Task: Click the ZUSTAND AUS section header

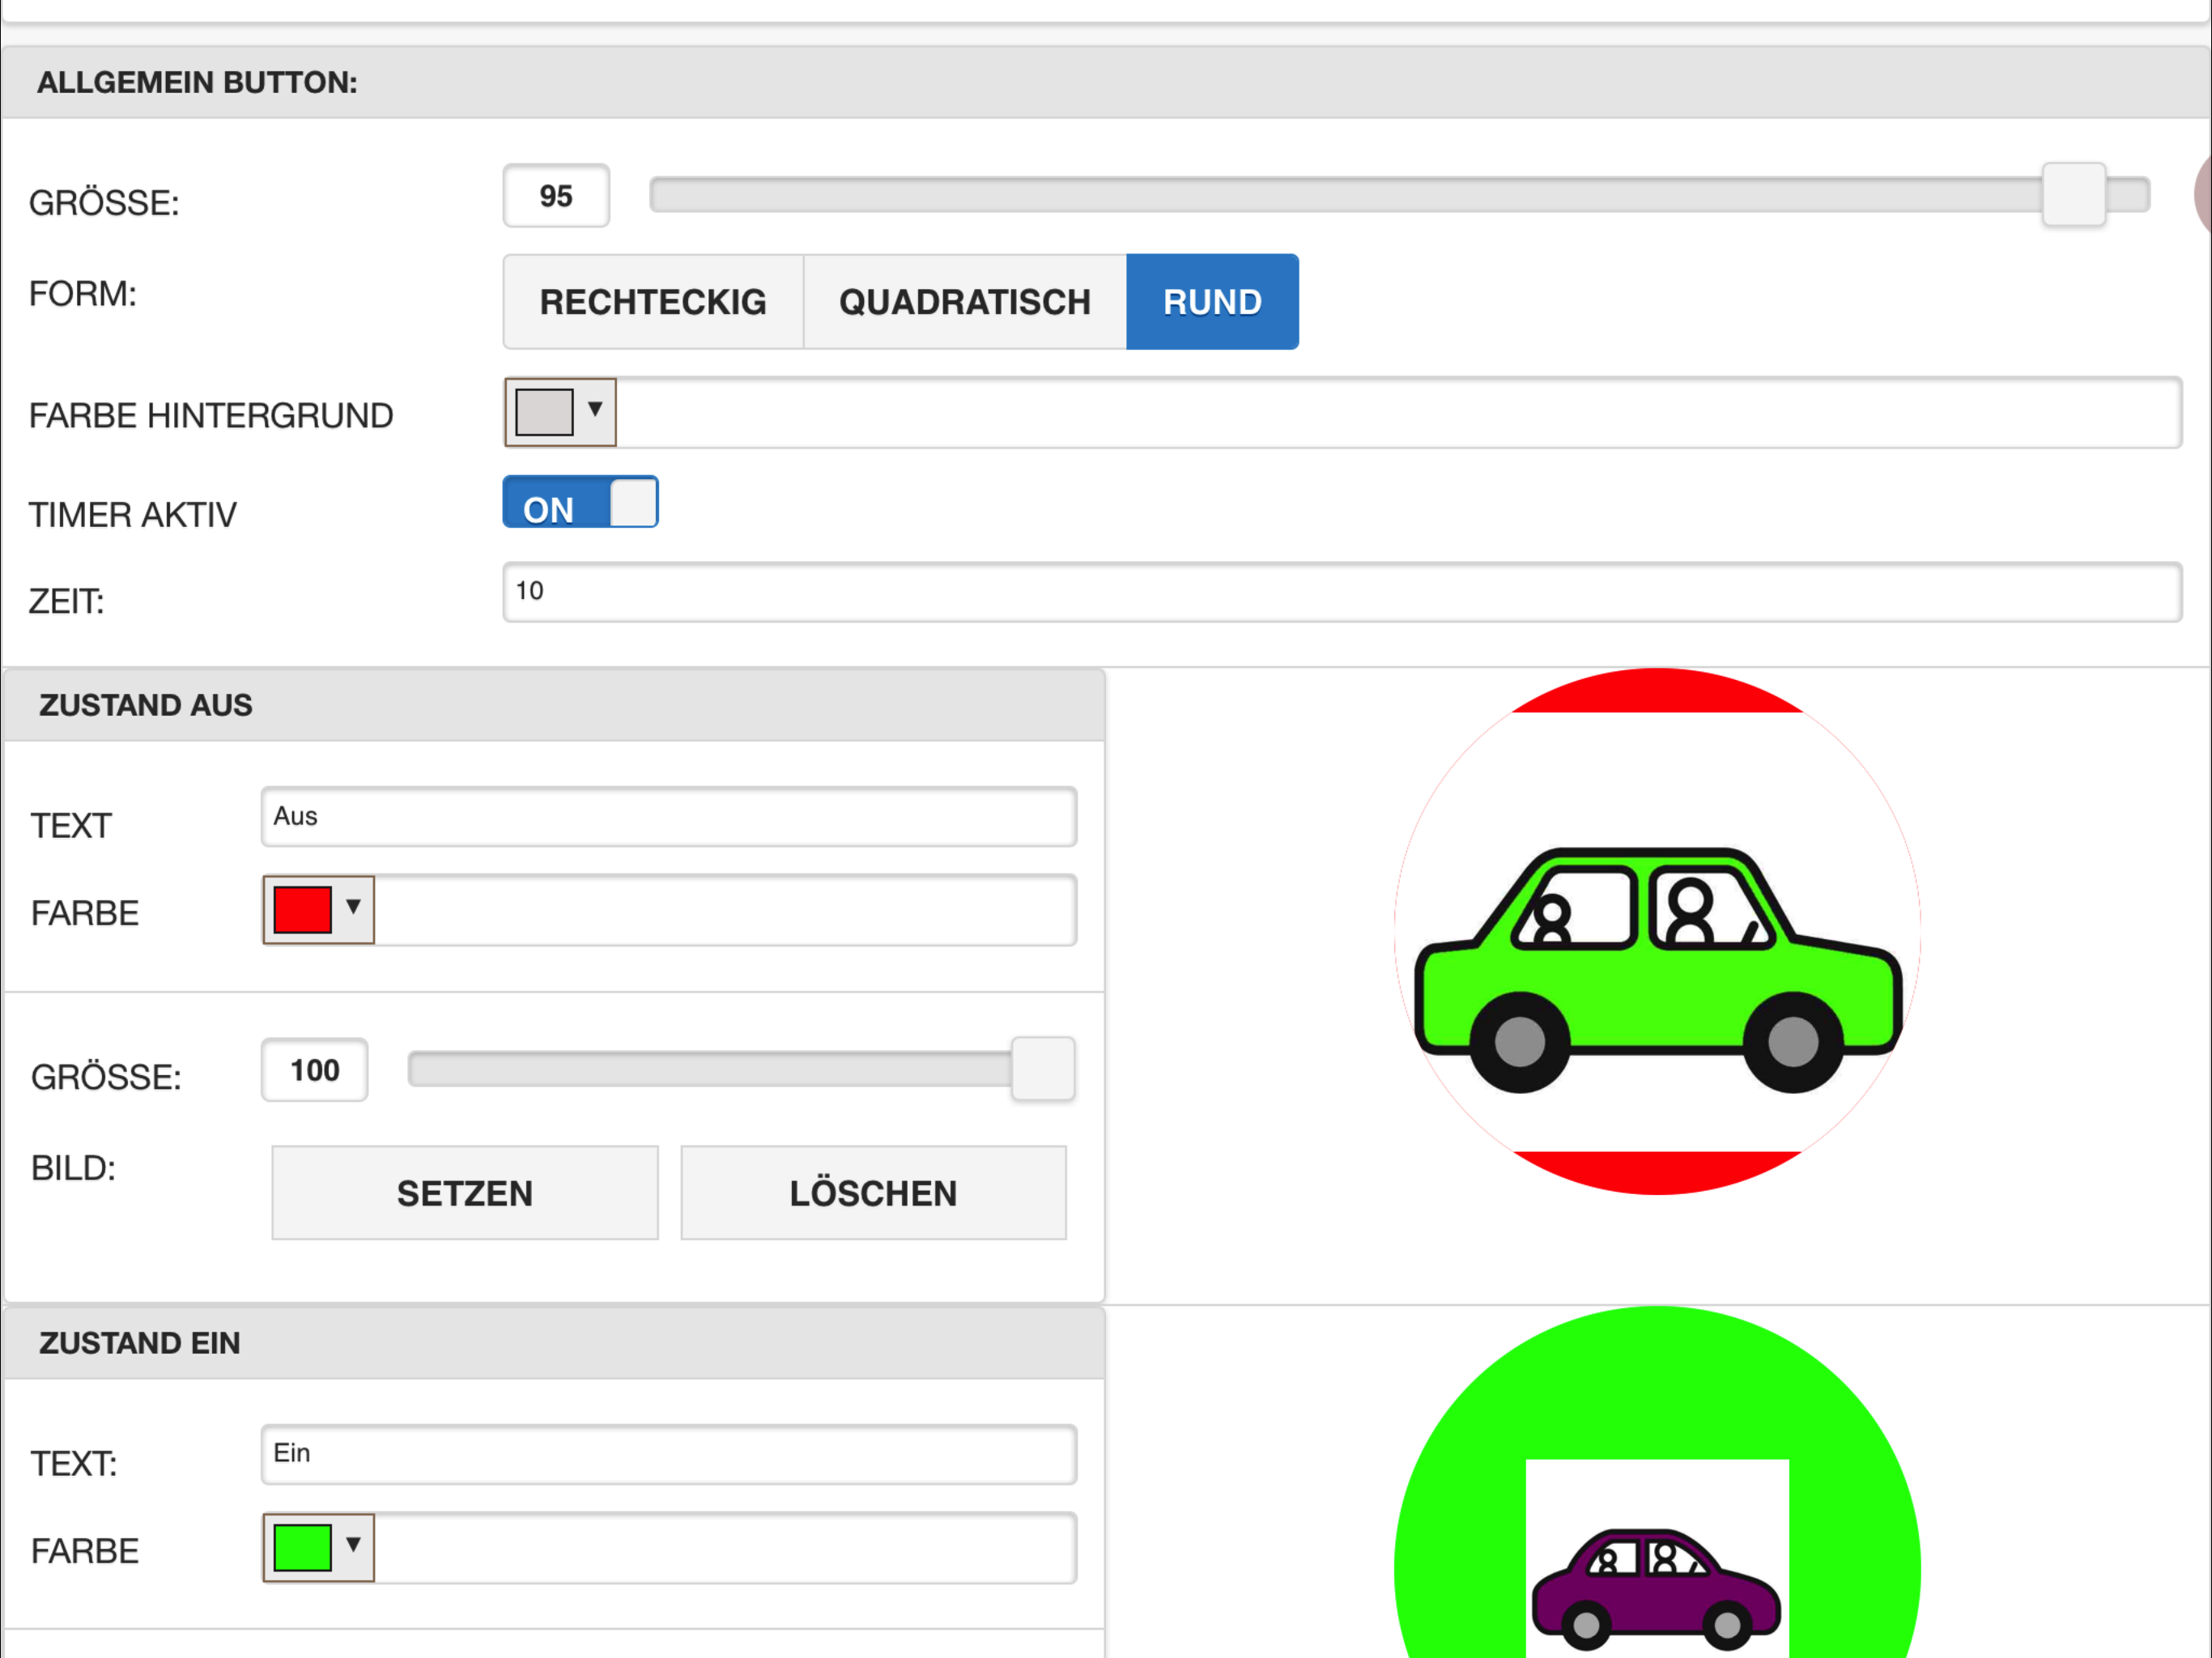Action: point(554,705)
